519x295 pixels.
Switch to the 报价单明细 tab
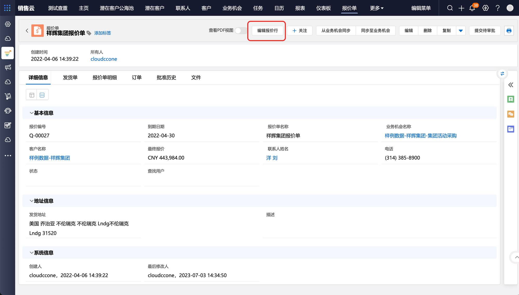[105, 78]
